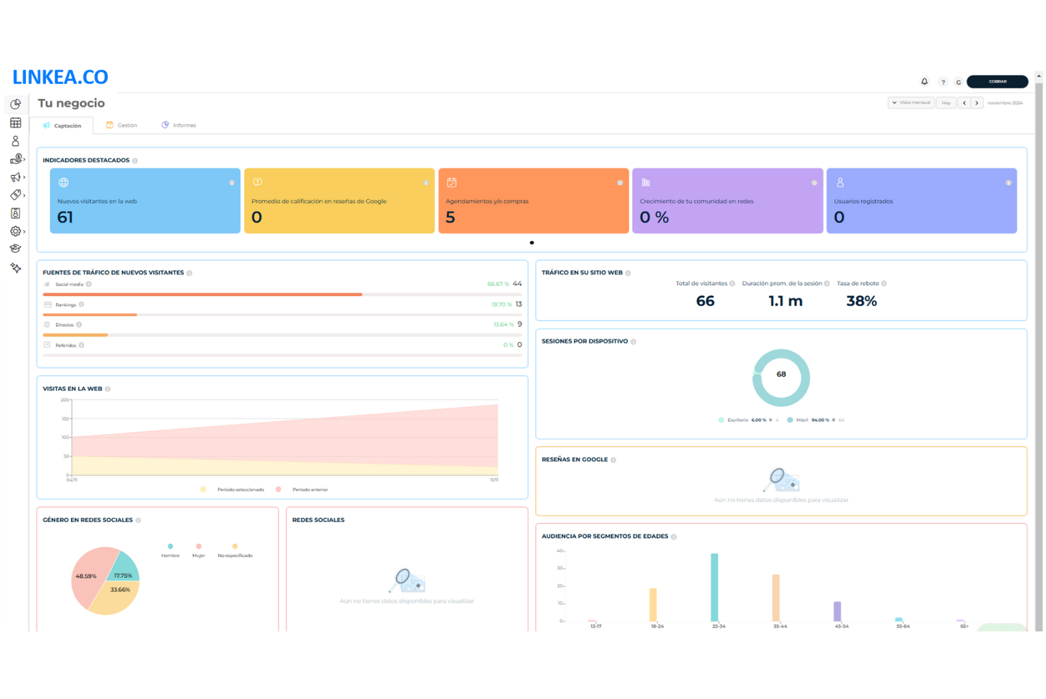Open the ID badge sidebar icon

[x=16, y=213]
